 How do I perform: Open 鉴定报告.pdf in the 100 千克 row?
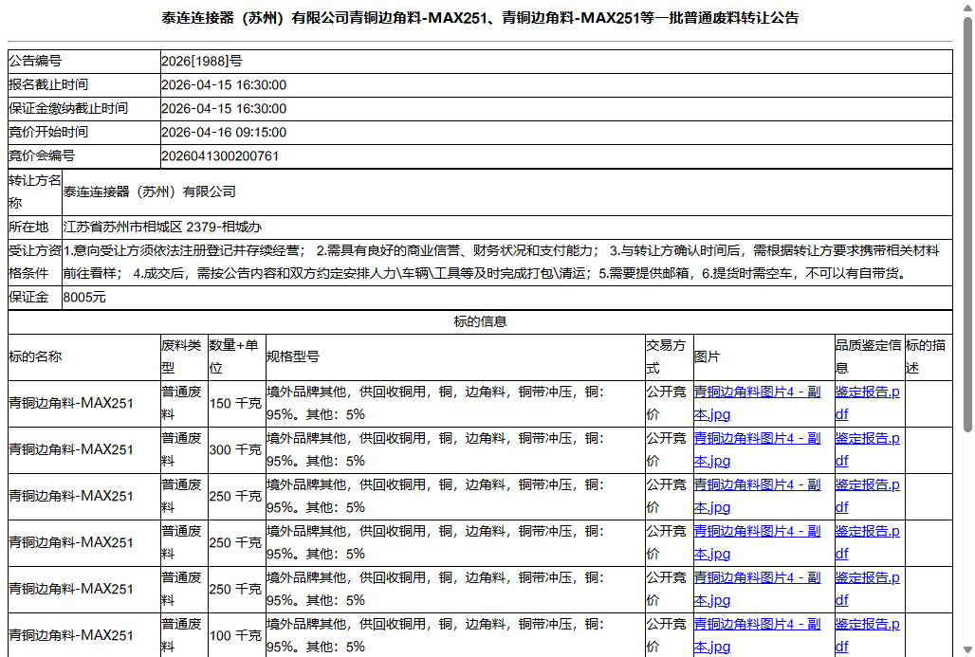pyautogui.click(x=868, y=635)
